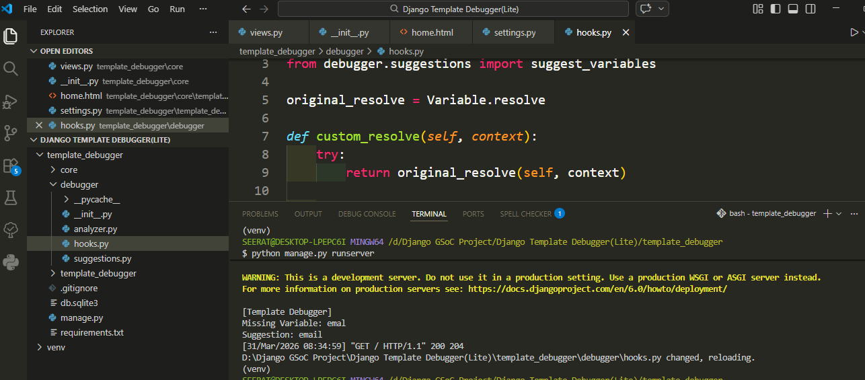Image resolution: width=865 pixels, height=380 pixels.
Task: Switch to the settings.py editor tab
Action: coord(515,32)
